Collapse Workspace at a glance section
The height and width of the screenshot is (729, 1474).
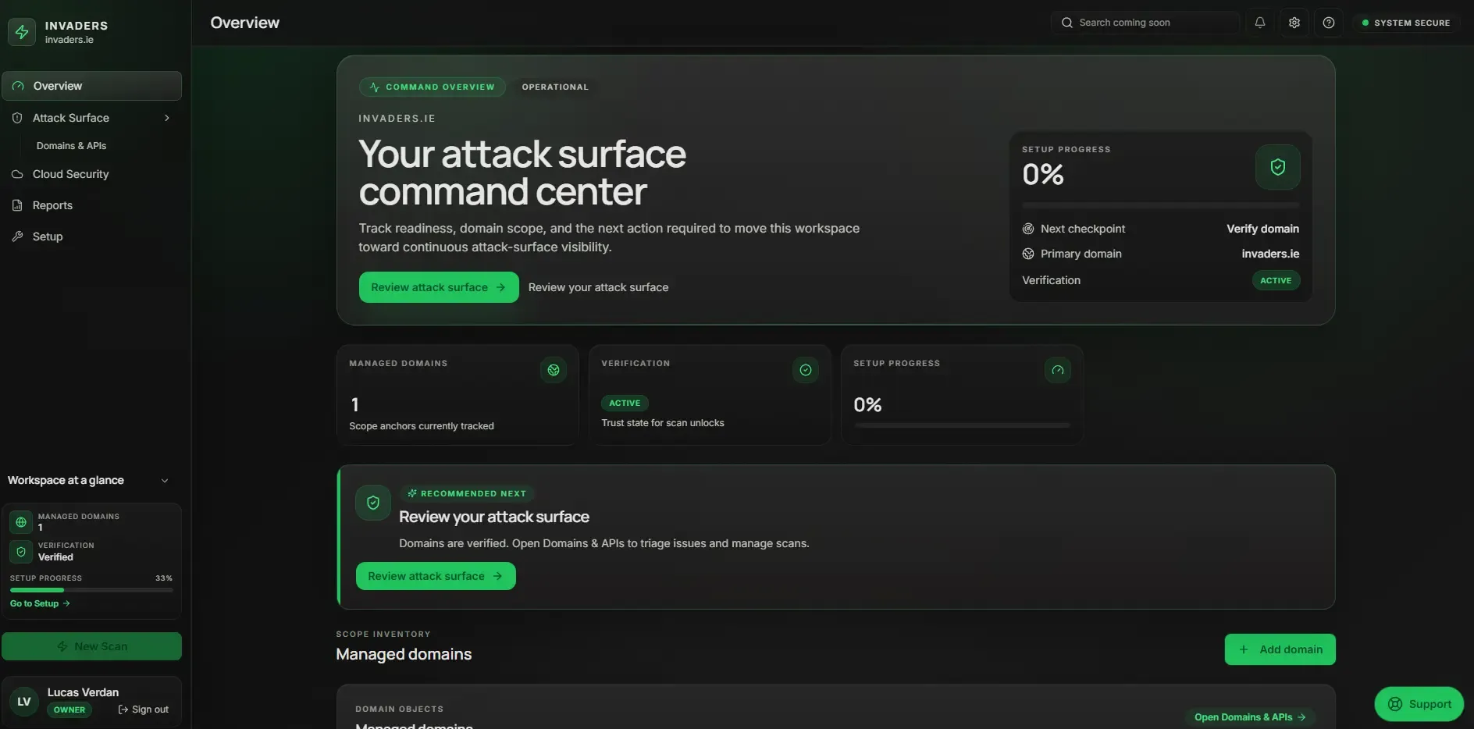[x=165, y=481]
